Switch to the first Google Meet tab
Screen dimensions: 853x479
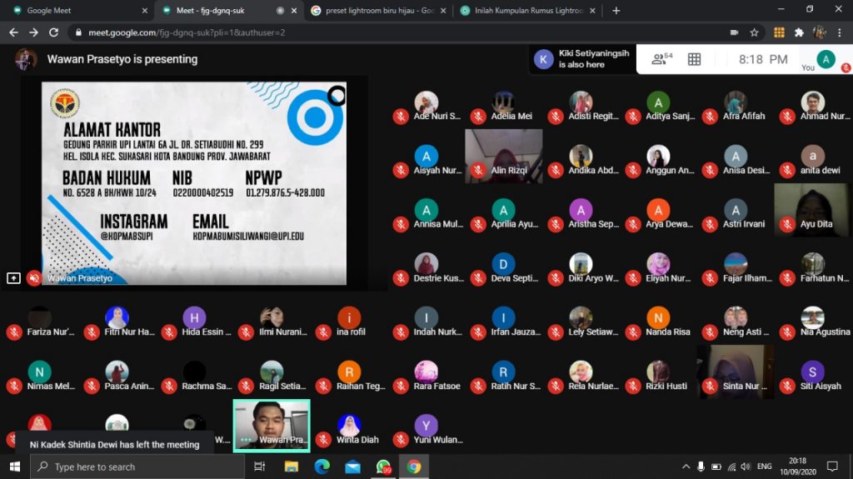(75, 11)
